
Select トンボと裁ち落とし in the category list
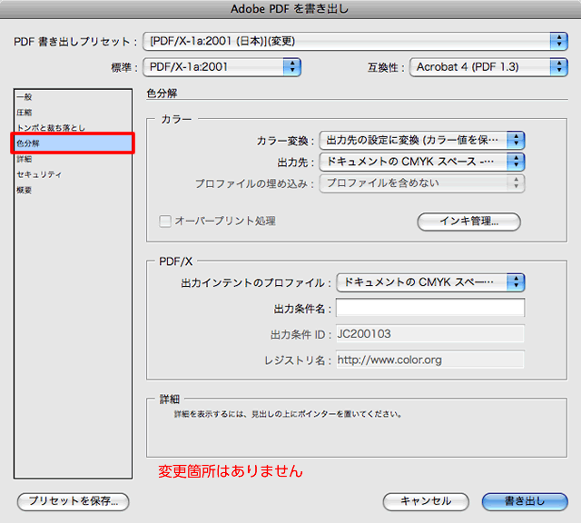(x=73, y=128)
